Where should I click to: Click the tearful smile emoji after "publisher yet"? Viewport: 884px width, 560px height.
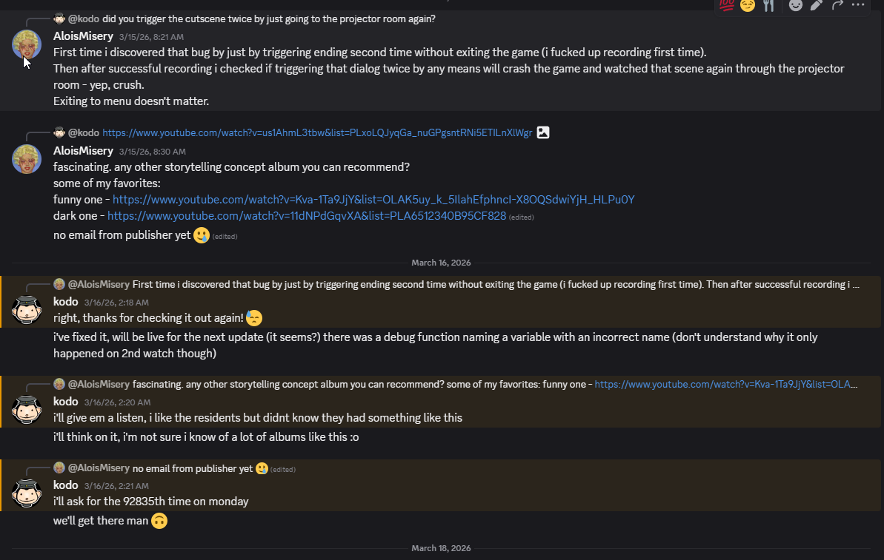(x=202, y=236)
